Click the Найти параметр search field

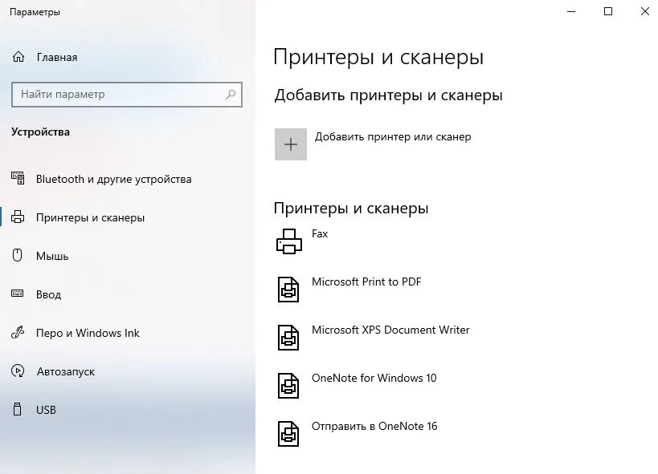pyautogui.click(x=127, y=95)
